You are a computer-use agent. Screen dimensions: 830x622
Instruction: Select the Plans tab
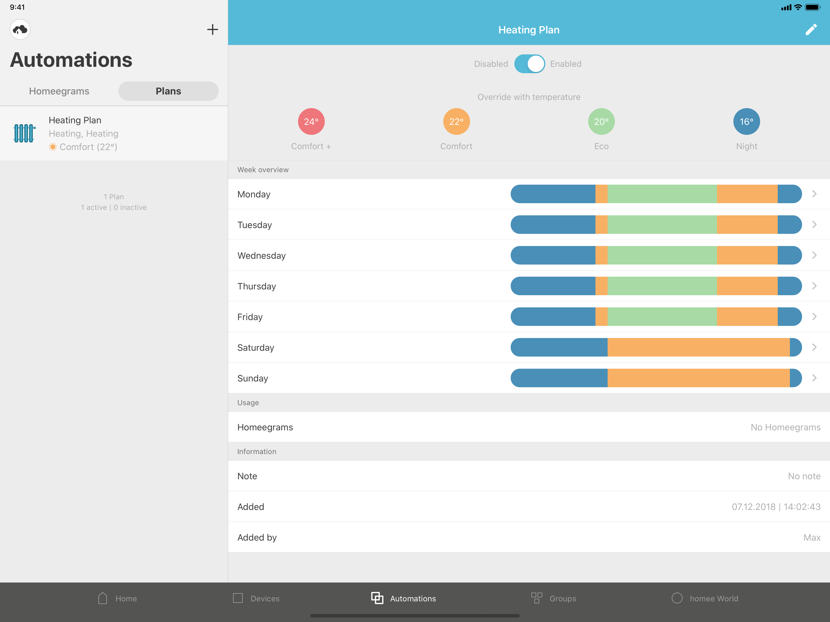point(168,91)
